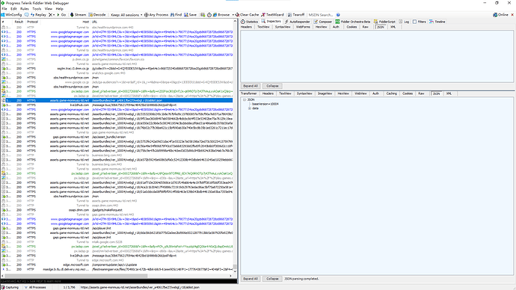The width and height of the screenshot is (516, 290).
Task: Replay the selected session
Action: click(x=38, y=15)
